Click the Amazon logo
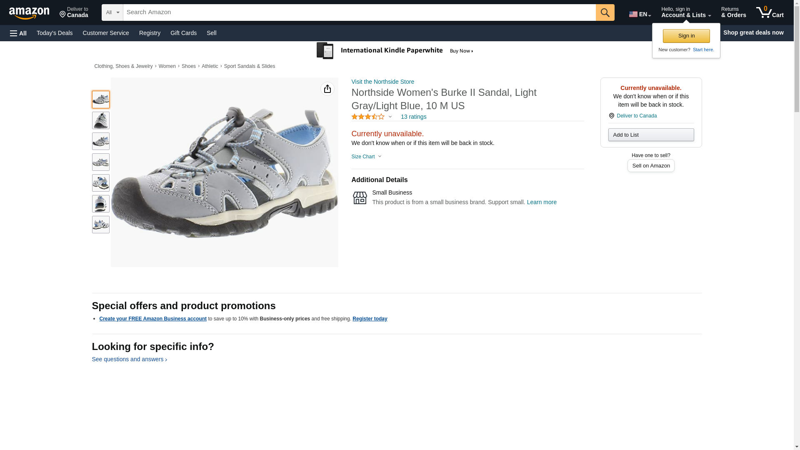 click(29, 13)
